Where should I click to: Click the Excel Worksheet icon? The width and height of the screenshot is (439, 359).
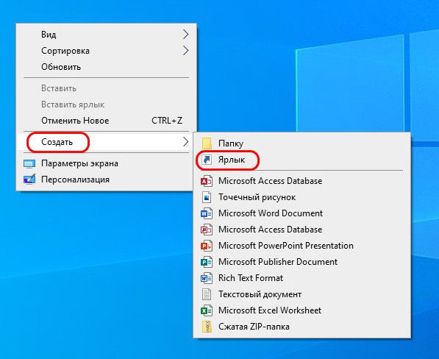point(207,310)
